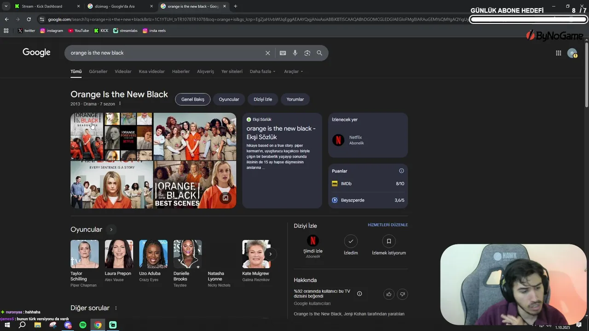Select the Yorumlar chip
Viewport: 589px width, 331px height.
click(295, 99)
